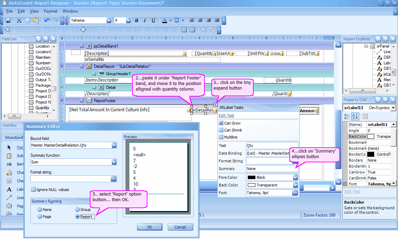
Task: Align text center
Action: pos(200,20)
